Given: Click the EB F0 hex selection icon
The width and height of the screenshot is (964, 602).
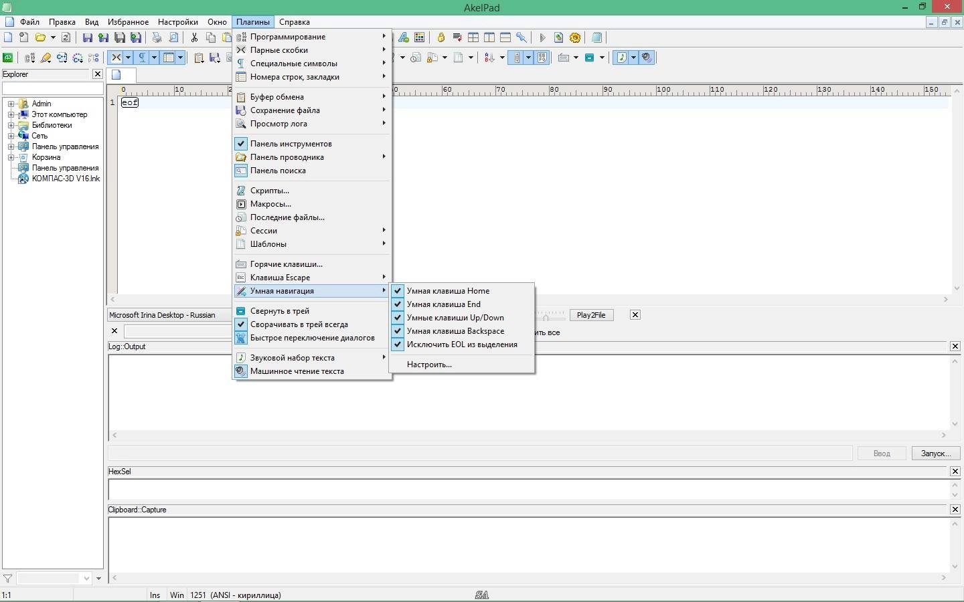Looking at the screenshot, I should coord(542,58).
